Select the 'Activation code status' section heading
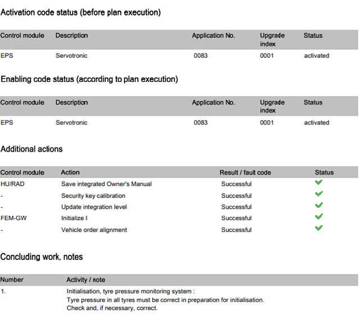Screen dimensions: 360x320 click(x=81, y=12)
